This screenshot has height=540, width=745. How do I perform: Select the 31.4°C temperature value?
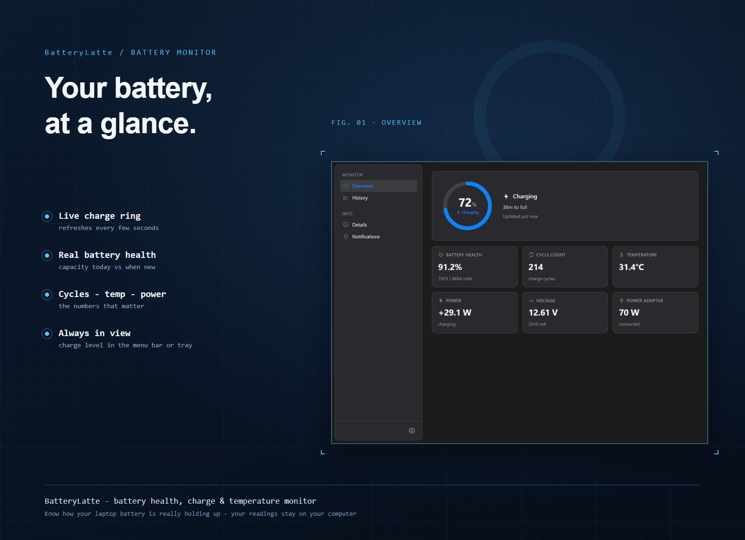631,267
